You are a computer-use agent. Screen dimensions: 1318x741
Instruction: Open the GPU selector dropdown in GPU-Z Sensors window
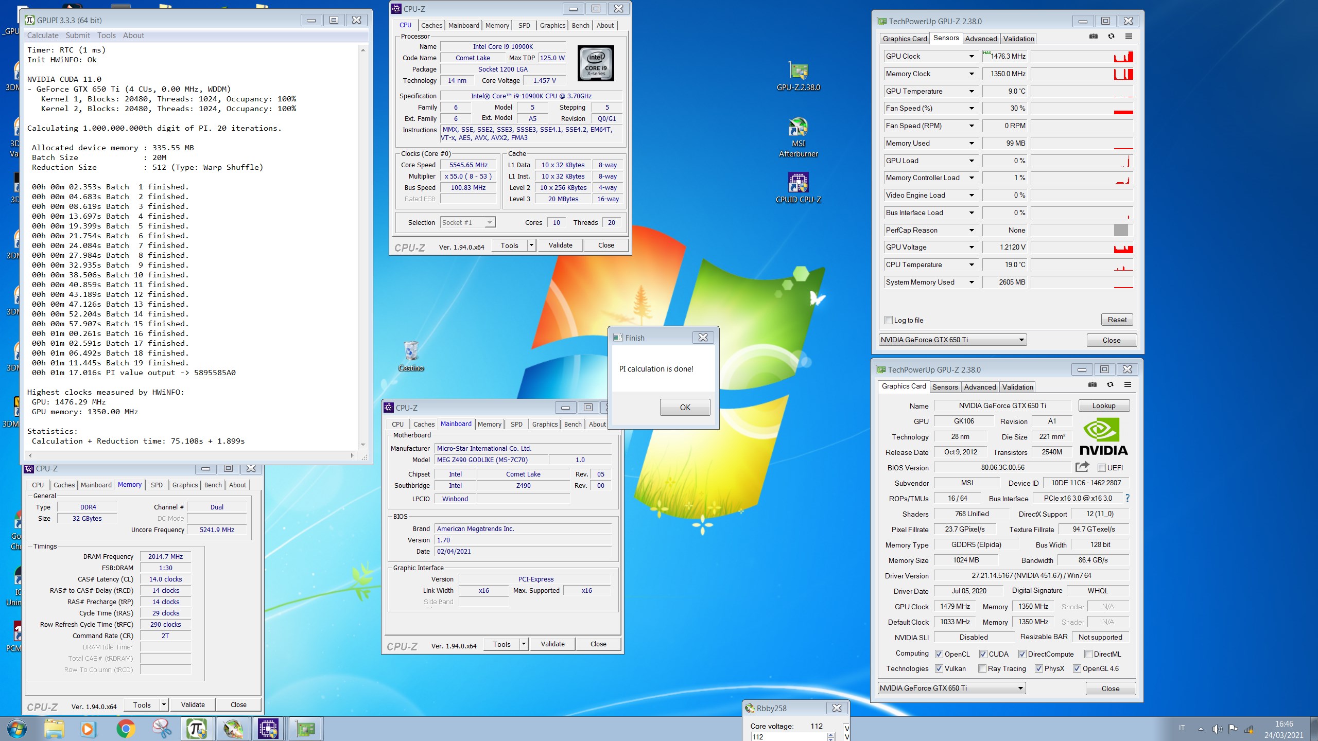tap(952, 340)
